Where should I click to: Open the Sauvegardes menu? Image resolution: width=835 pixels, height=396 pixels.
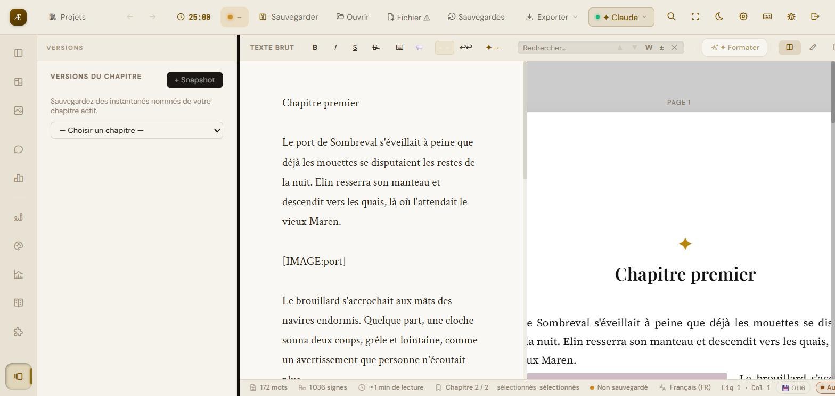pos(476,17)
